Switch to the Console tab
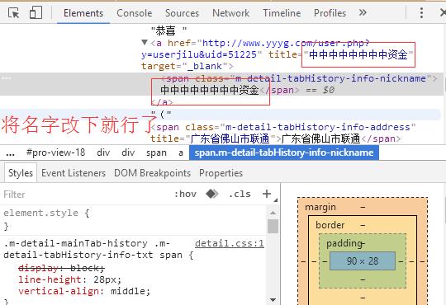Viewport: 446px width, 305px height. coord(135,13)
